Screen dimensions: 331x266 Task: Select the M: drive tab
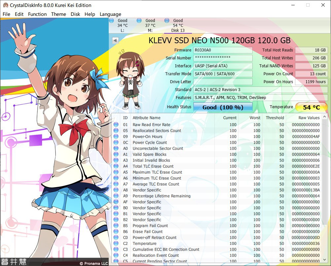click(150, 25)
